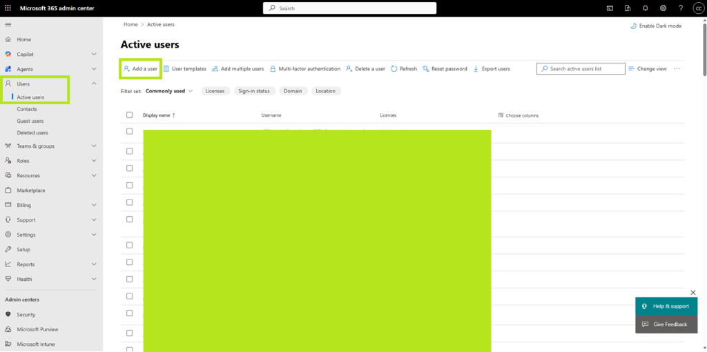Viewport: 707px width, 352px height.
Task: Sort by Display name column
Action: click(x=159, y=115)
